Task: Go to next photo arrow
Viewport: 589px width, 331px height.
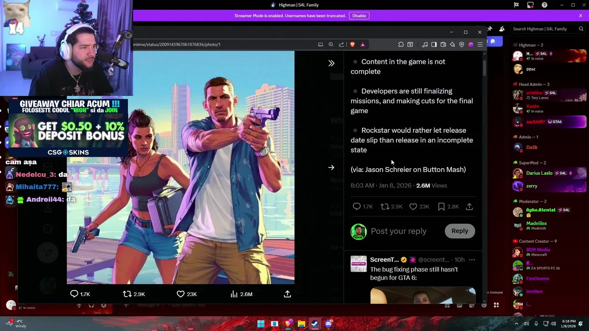Action: pyautogui.click(x=331, y=167)
